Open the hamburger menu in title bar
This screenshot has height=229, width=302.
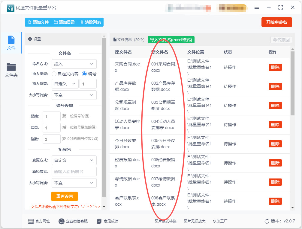257,7
